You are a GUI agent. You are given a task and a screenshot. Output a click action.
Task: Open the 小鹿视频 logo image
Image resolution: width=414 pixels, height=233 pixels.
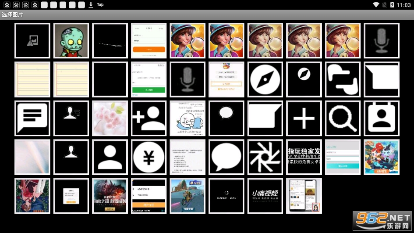click(265, 196)
